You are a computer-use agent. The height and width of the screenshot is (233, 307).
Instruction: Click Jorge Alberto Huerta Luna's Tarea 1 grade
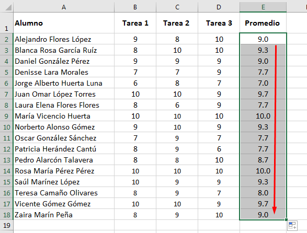pyautogui.click(x=135, y=83)
